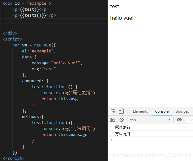This screenshot has width=193, height=161.
Task: Focus the console Filter input field
Action: 190,120
